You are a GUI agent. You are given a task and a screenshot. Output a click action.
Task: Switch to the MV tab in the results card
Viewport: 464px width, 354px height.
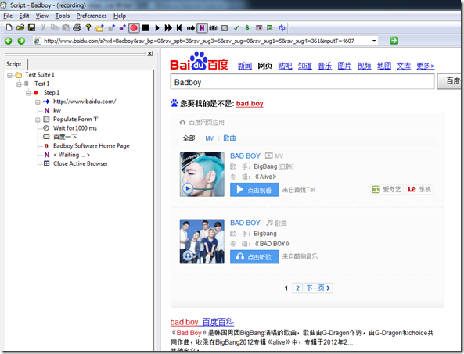pyautogui.click(x=209, y=138)
